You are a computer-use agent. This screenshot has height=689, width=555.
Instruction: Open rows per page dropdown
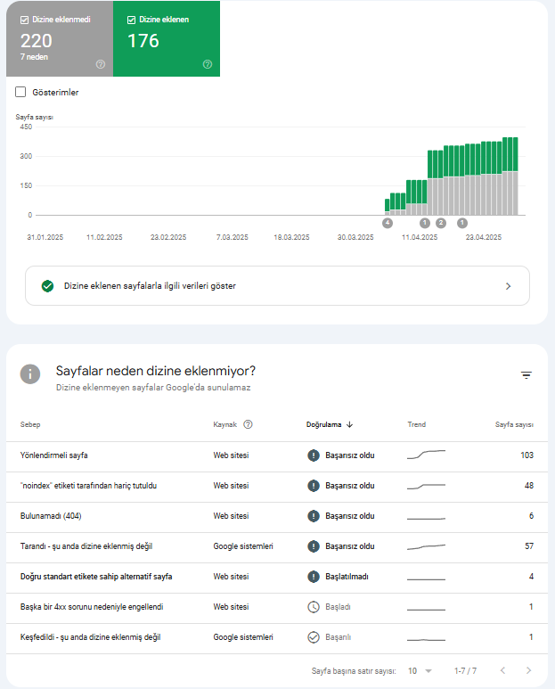[420, 671]
